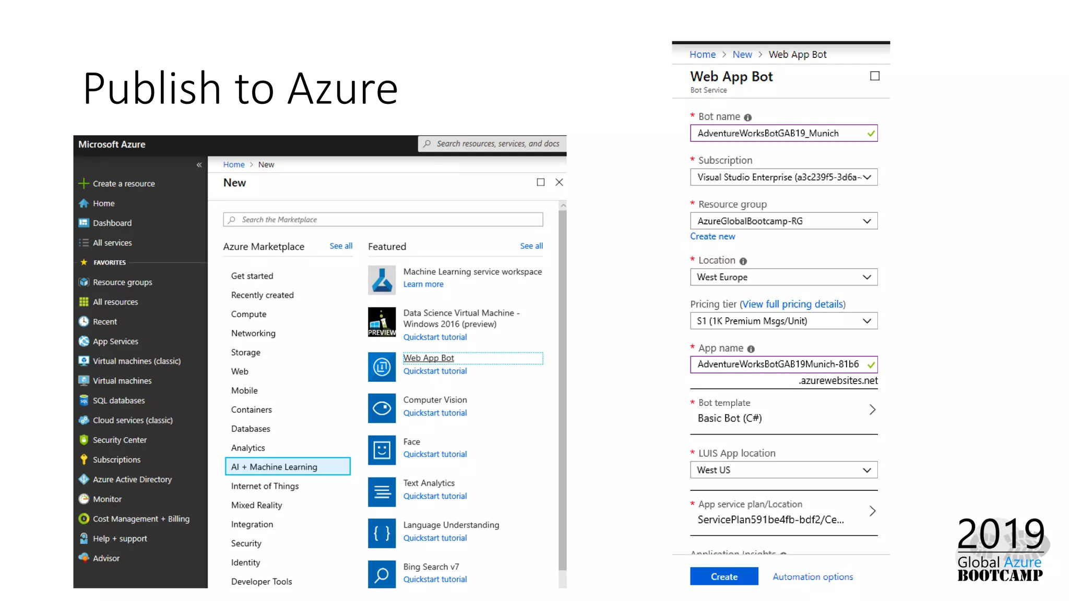Expand App service plan/Location chevron
The width and height of the screenshot is (1069, 601).
(x=872, y=511)
